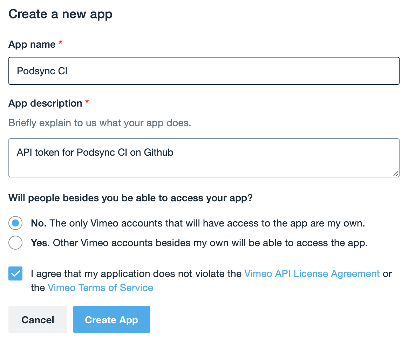
Task: Click the "App description" field label
Action: pyautogui.click(x=45, y=103)
